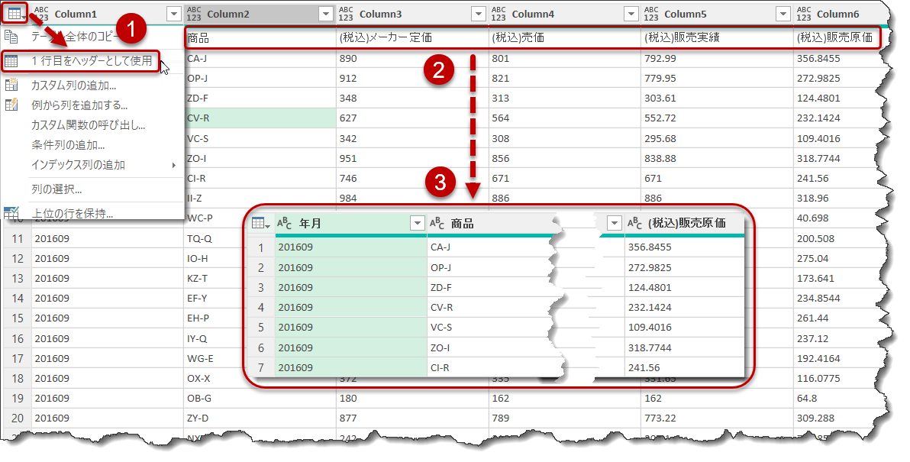Click the OB-G cell in row 19
This screenshot has width=910, height=462.
pos(260,398)
